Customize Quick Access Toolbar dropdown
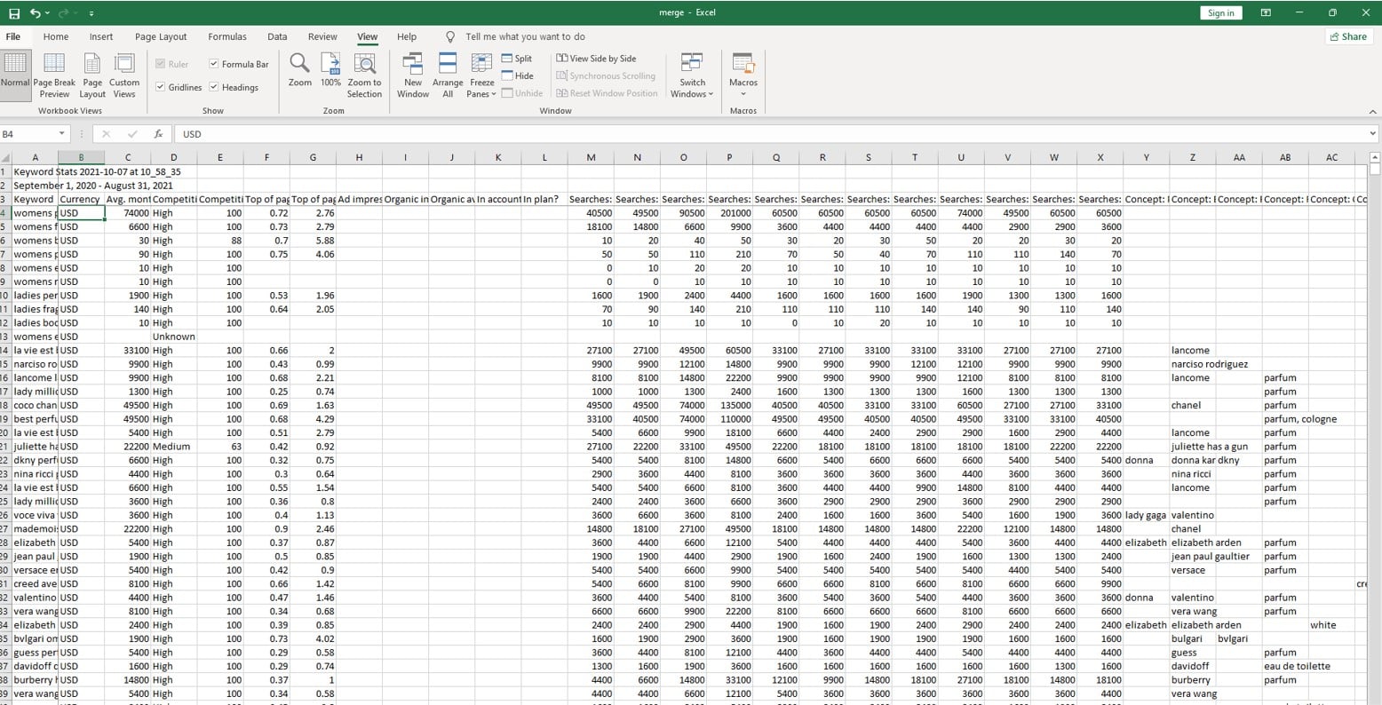The image size is (1382, 705). pyautogui.click(x=91, y=14)
